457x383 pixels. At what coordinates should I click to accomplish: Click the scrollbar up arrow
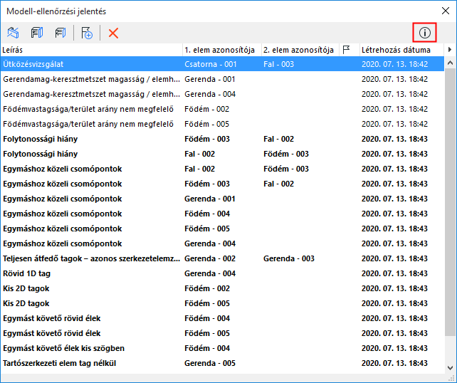(x=450, y=63)
